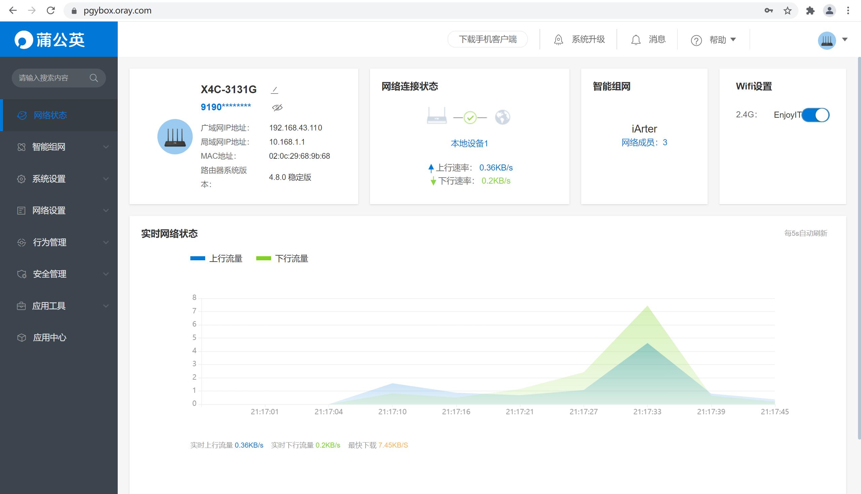Click the search magnifier in sidebar

point(94,78)
